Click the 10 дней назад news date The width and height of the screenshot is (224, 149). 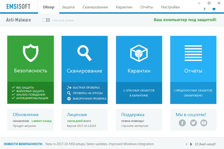[205, 144]
